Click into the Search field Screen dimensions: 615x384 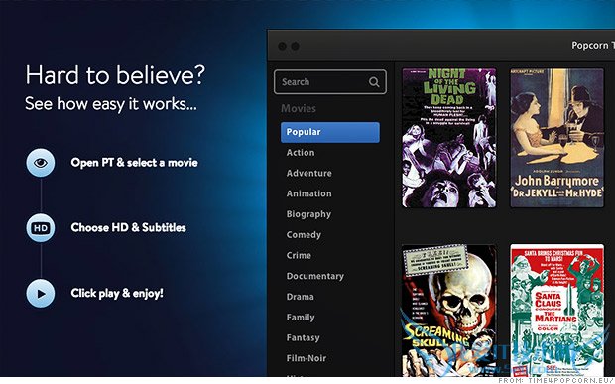pos(330,82)
